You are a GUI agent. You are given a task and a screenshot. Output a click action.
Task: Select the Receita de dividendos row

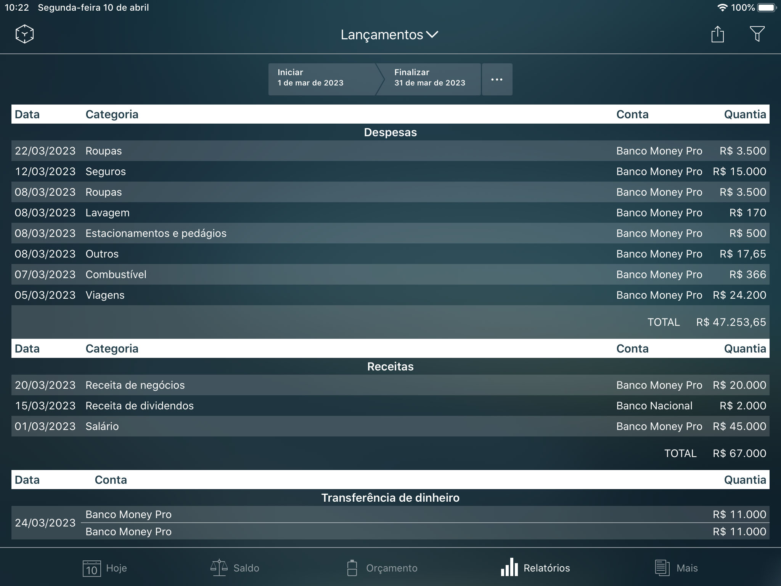coord(390,406)
